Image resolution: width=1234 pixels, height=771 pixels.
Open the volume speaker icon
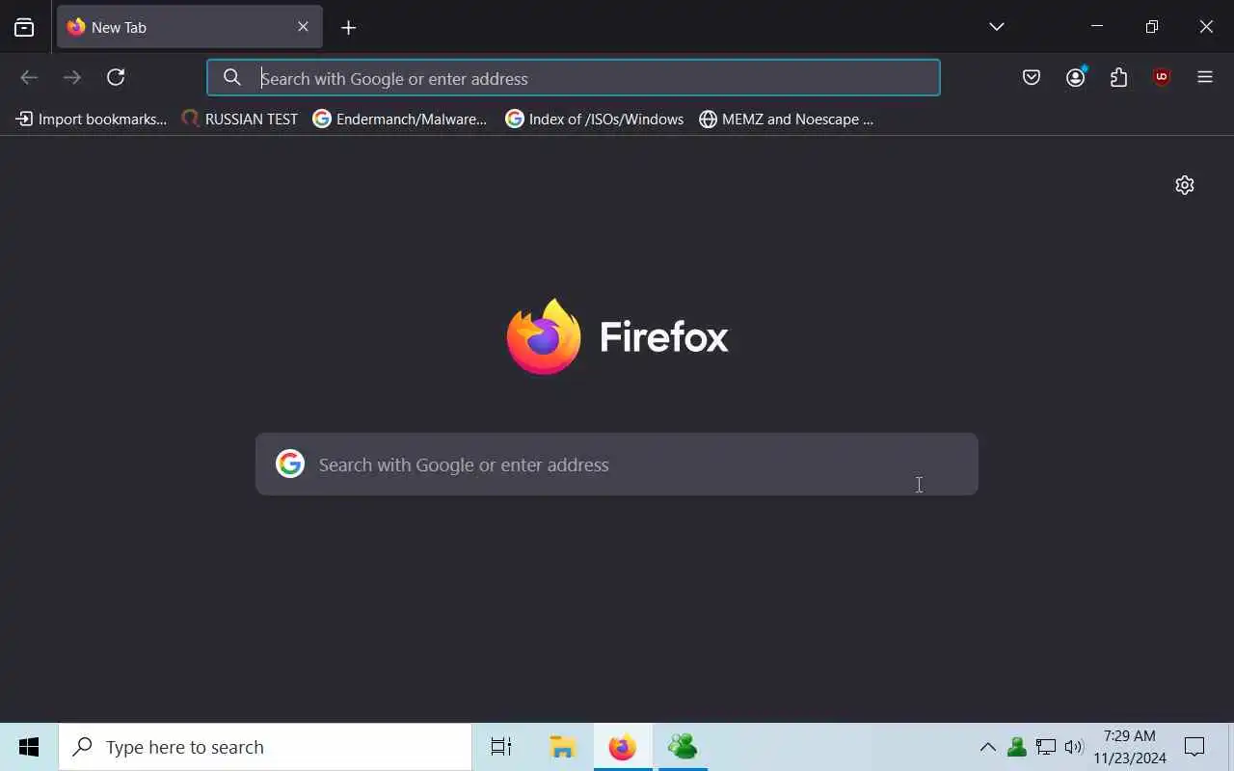point(1074,747)
